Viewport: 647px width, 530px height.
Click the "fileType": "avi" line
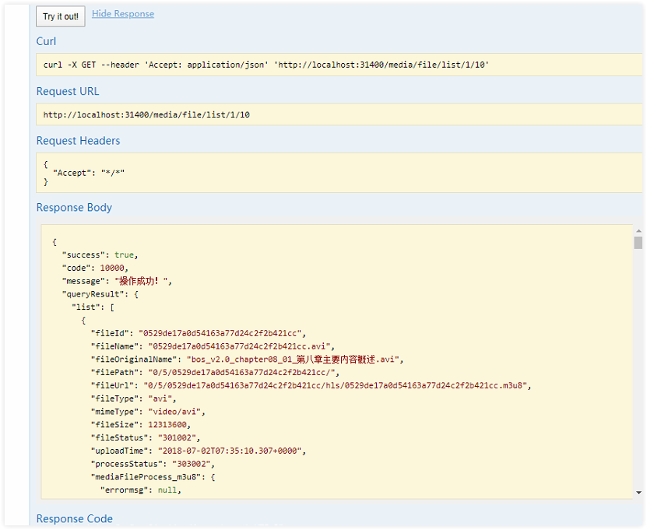(x=134, y=398)
